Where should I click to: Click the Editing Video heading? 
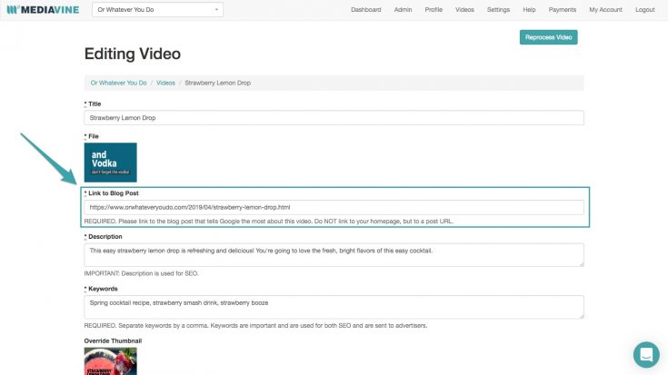pyautogui.click(x=133, y=54)
